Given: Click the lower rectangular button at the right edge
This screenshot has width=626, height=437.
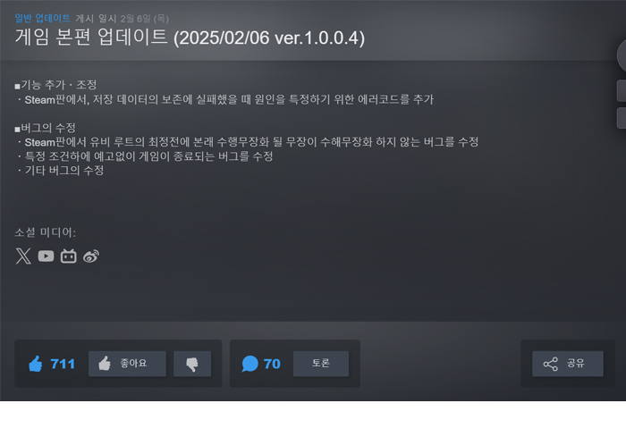Looking at the screenshot, I should (x=622, y=118).
